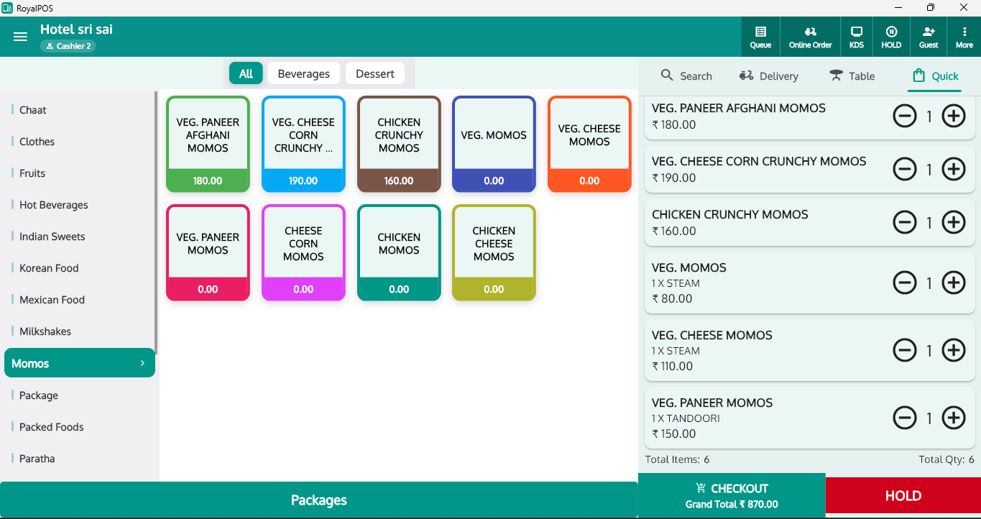Filter items by Beverages

pos(303,73)
